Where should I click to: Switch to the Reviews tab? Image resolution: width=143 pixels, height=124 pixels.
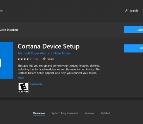pyautogui.click(x=89, y=113)
